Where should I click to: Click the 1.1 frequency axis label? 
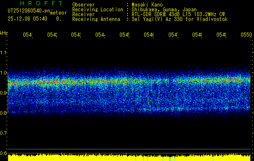(x=3, y=52)
